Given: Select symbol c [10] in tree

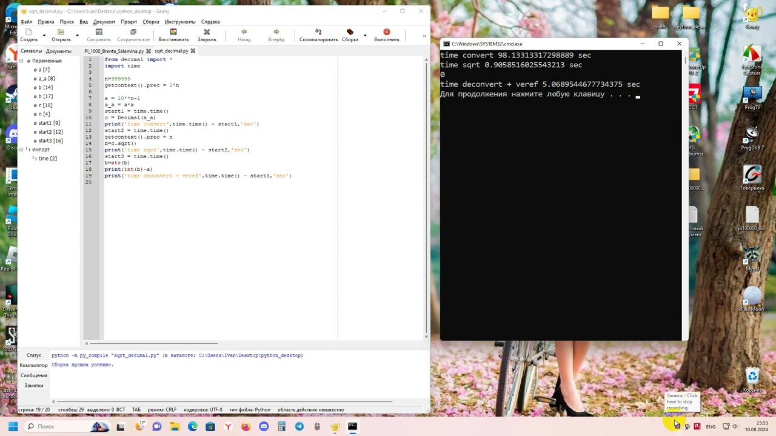Looking at the screenshot, I should tap(45, 105).
